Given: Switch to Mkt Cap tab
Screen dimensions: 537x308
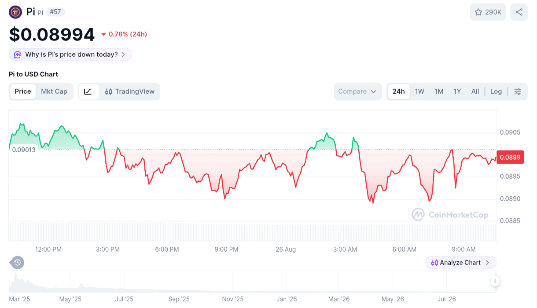Looking at the screenshot, I should point(54,92).
